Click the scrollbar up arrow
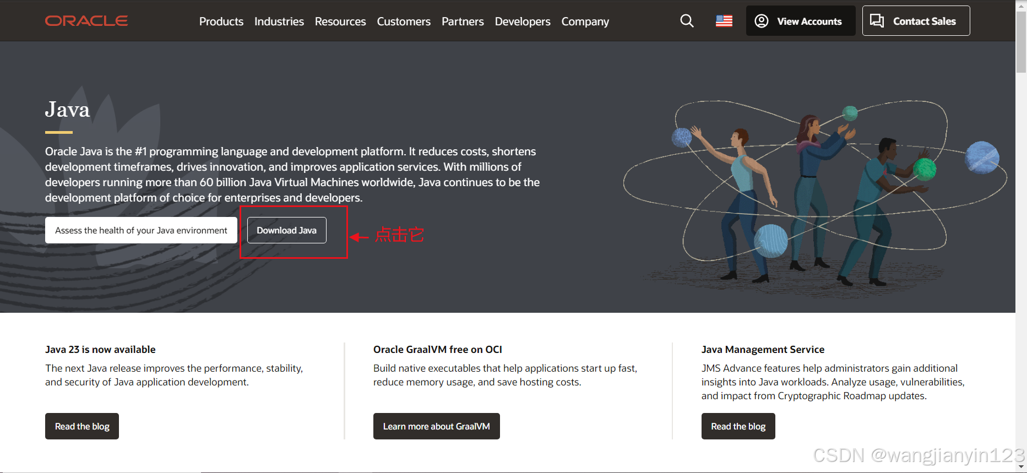This screenshot has width=1027, height=473. (1021, 5)
